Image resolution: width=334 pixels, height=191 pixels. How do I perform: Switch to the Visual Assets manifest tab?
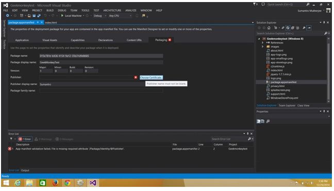(x=49, y=40)
